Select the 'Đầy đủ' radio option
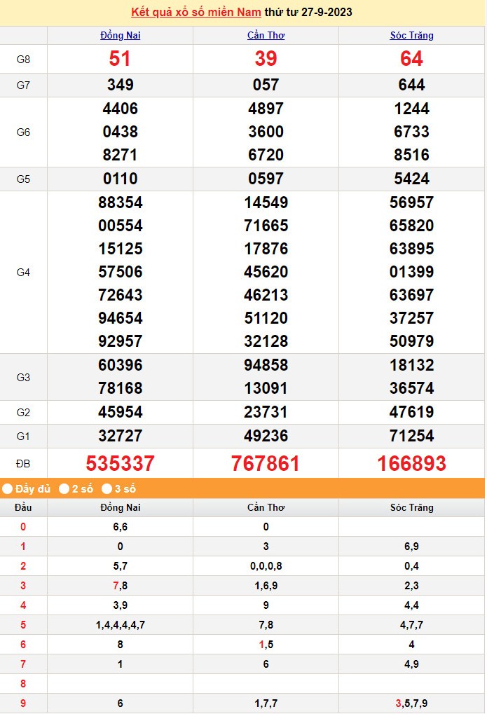 7,488
